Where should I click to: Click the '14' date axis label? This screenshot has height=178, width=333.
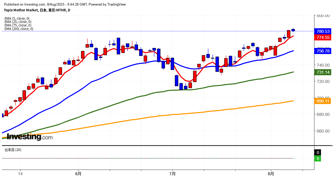click(x=20, y=174)
